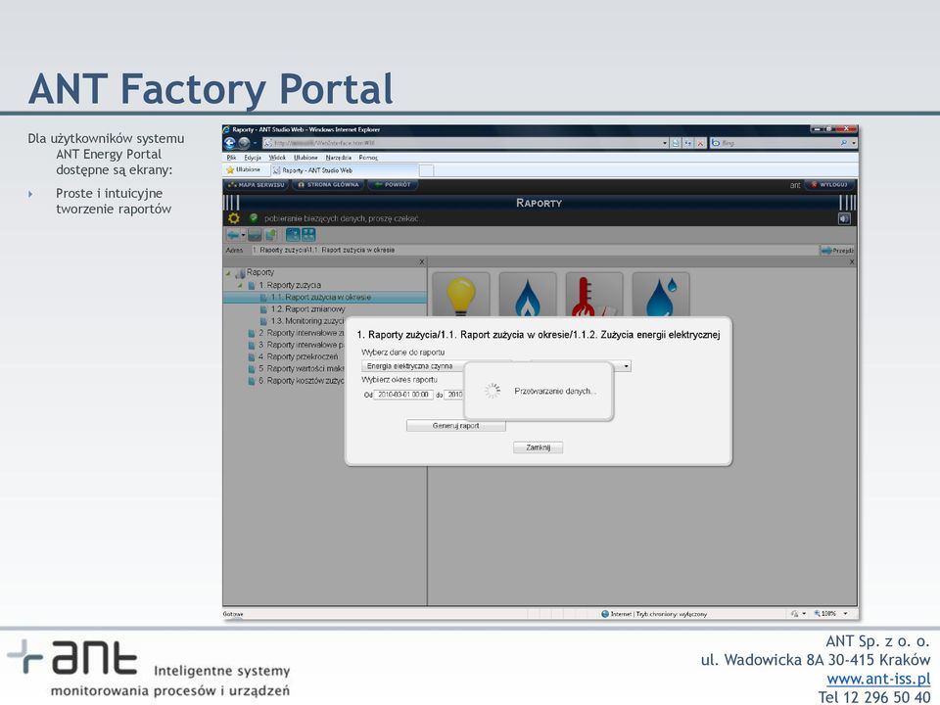Image resolution: width=940 pixels, height=705 pixels.
Task: Click the browser refresh icon
Action: 688,143
